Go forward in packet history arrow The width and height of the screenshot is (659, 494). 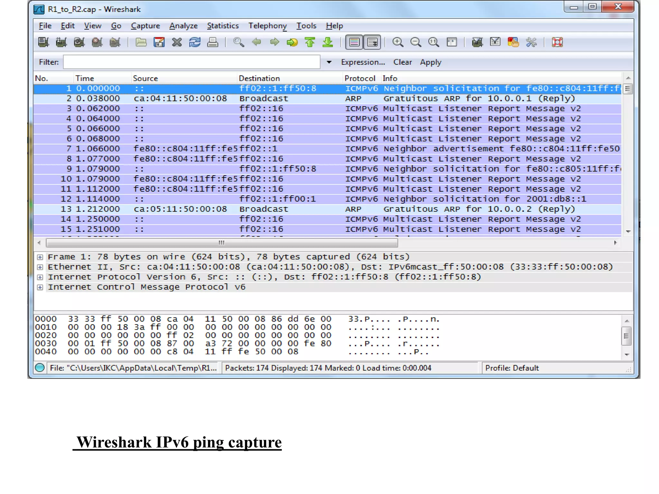(x=274, y=42)
